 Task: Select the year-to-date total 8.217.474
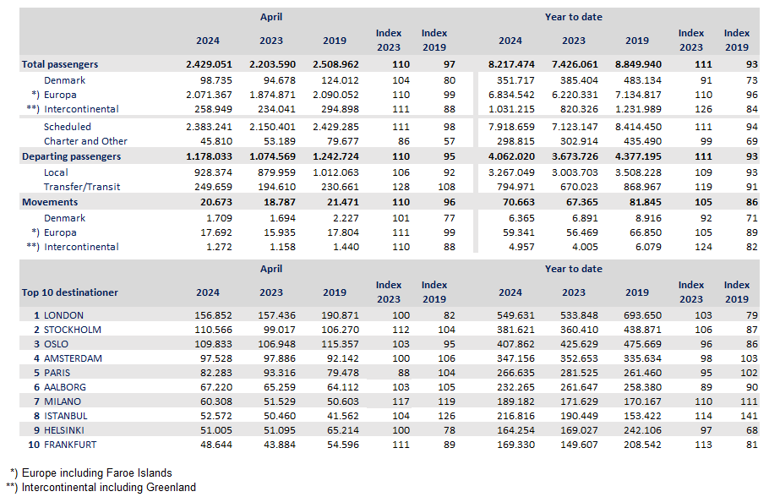pyautogui.click(x=510, y=64)
